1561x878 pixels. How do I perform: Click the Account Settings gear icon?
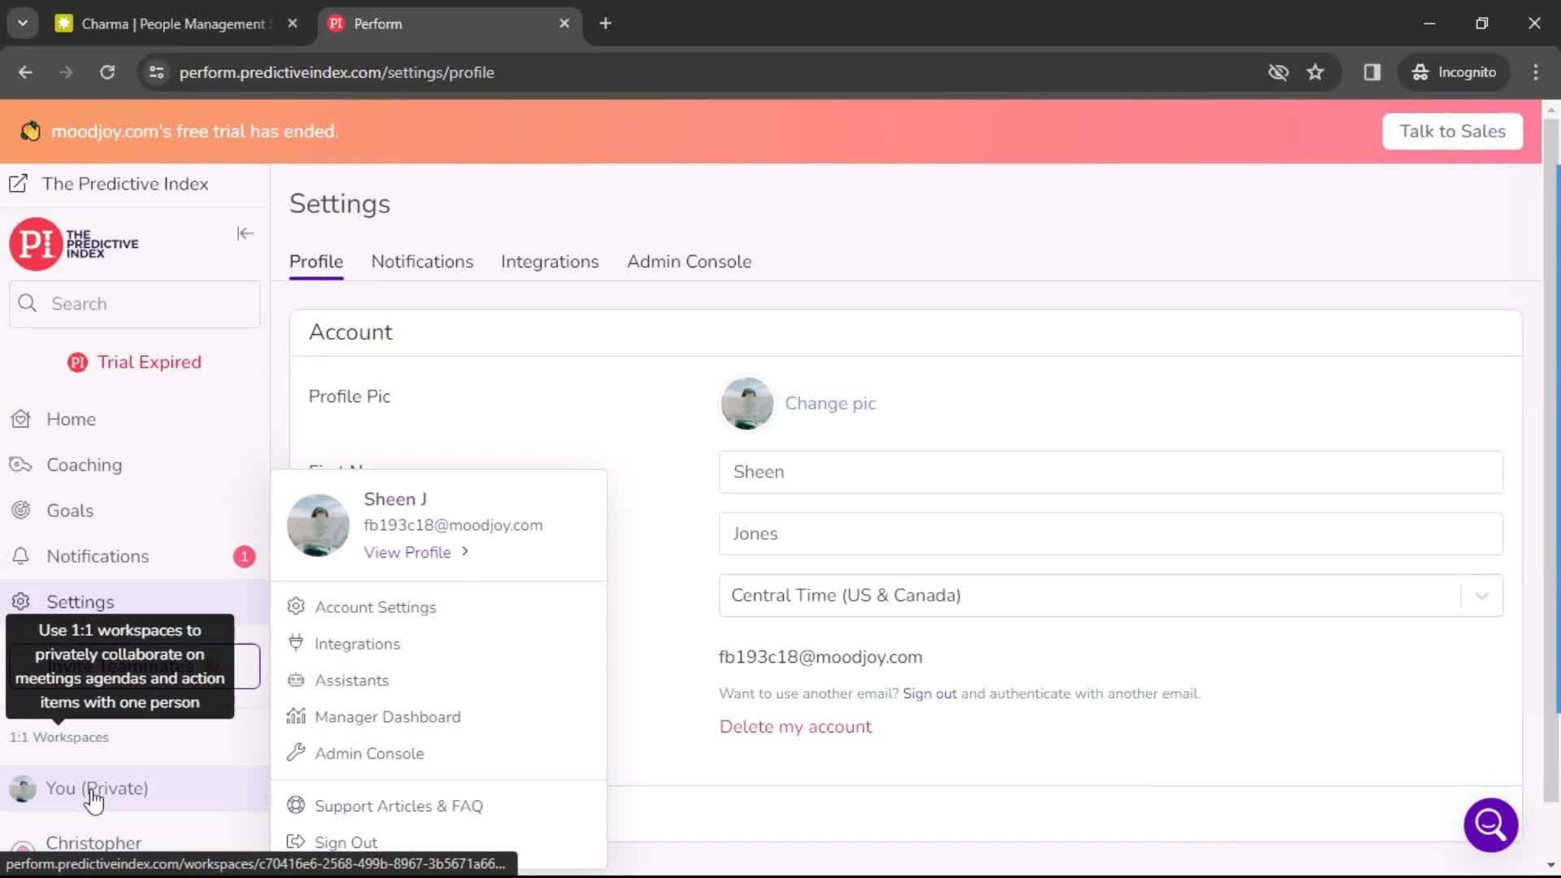[296, 606]
